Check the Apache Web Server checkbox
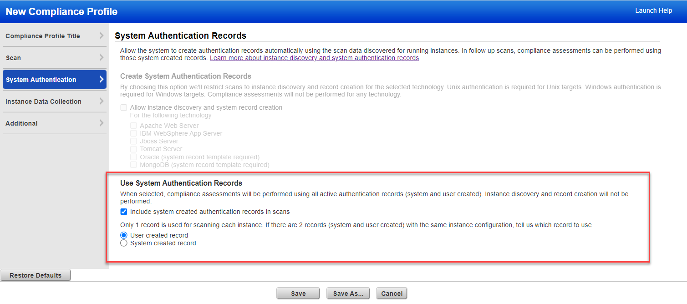 [133, 126]
